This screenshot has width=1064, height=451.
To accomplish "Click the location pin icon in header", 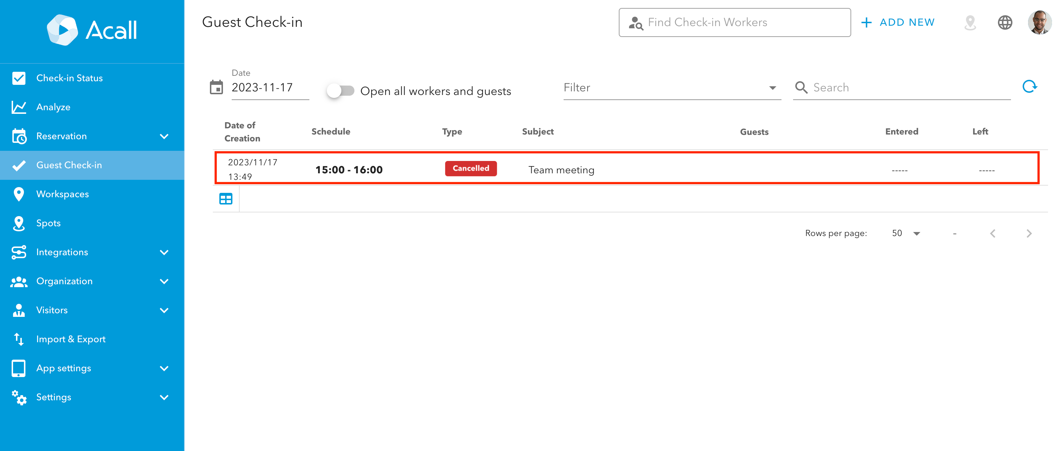I will [970, 22].
